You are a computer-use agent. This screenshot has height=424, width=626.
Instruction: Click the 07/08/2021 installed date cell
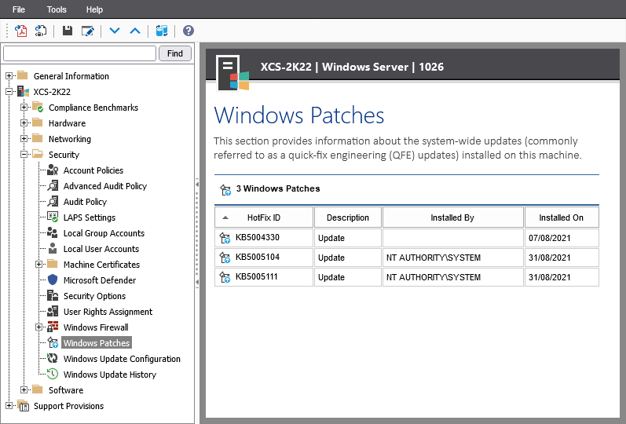(562, 238)
